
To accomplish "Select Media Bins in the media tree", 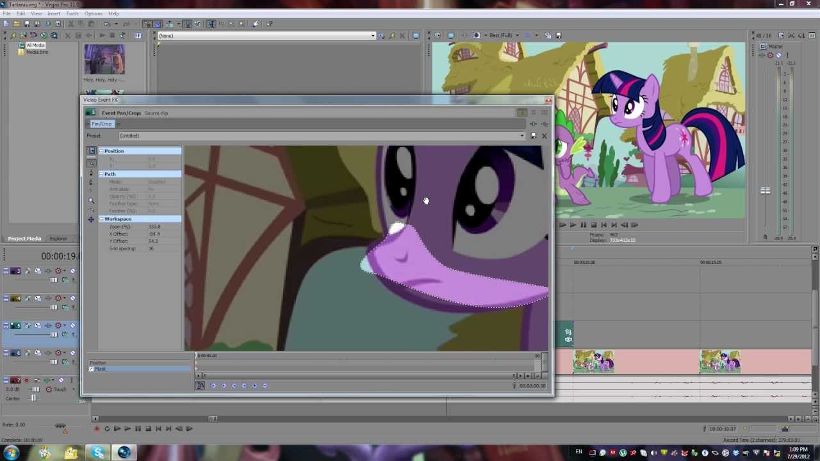I will coord(37,52).
